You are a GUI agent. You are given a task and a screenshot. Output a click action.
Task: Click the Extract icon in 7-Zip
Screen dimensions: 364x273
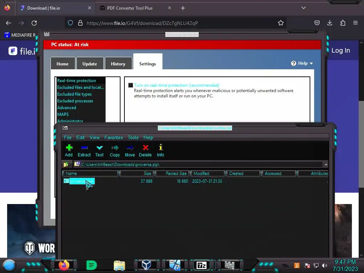pos(84,151)
